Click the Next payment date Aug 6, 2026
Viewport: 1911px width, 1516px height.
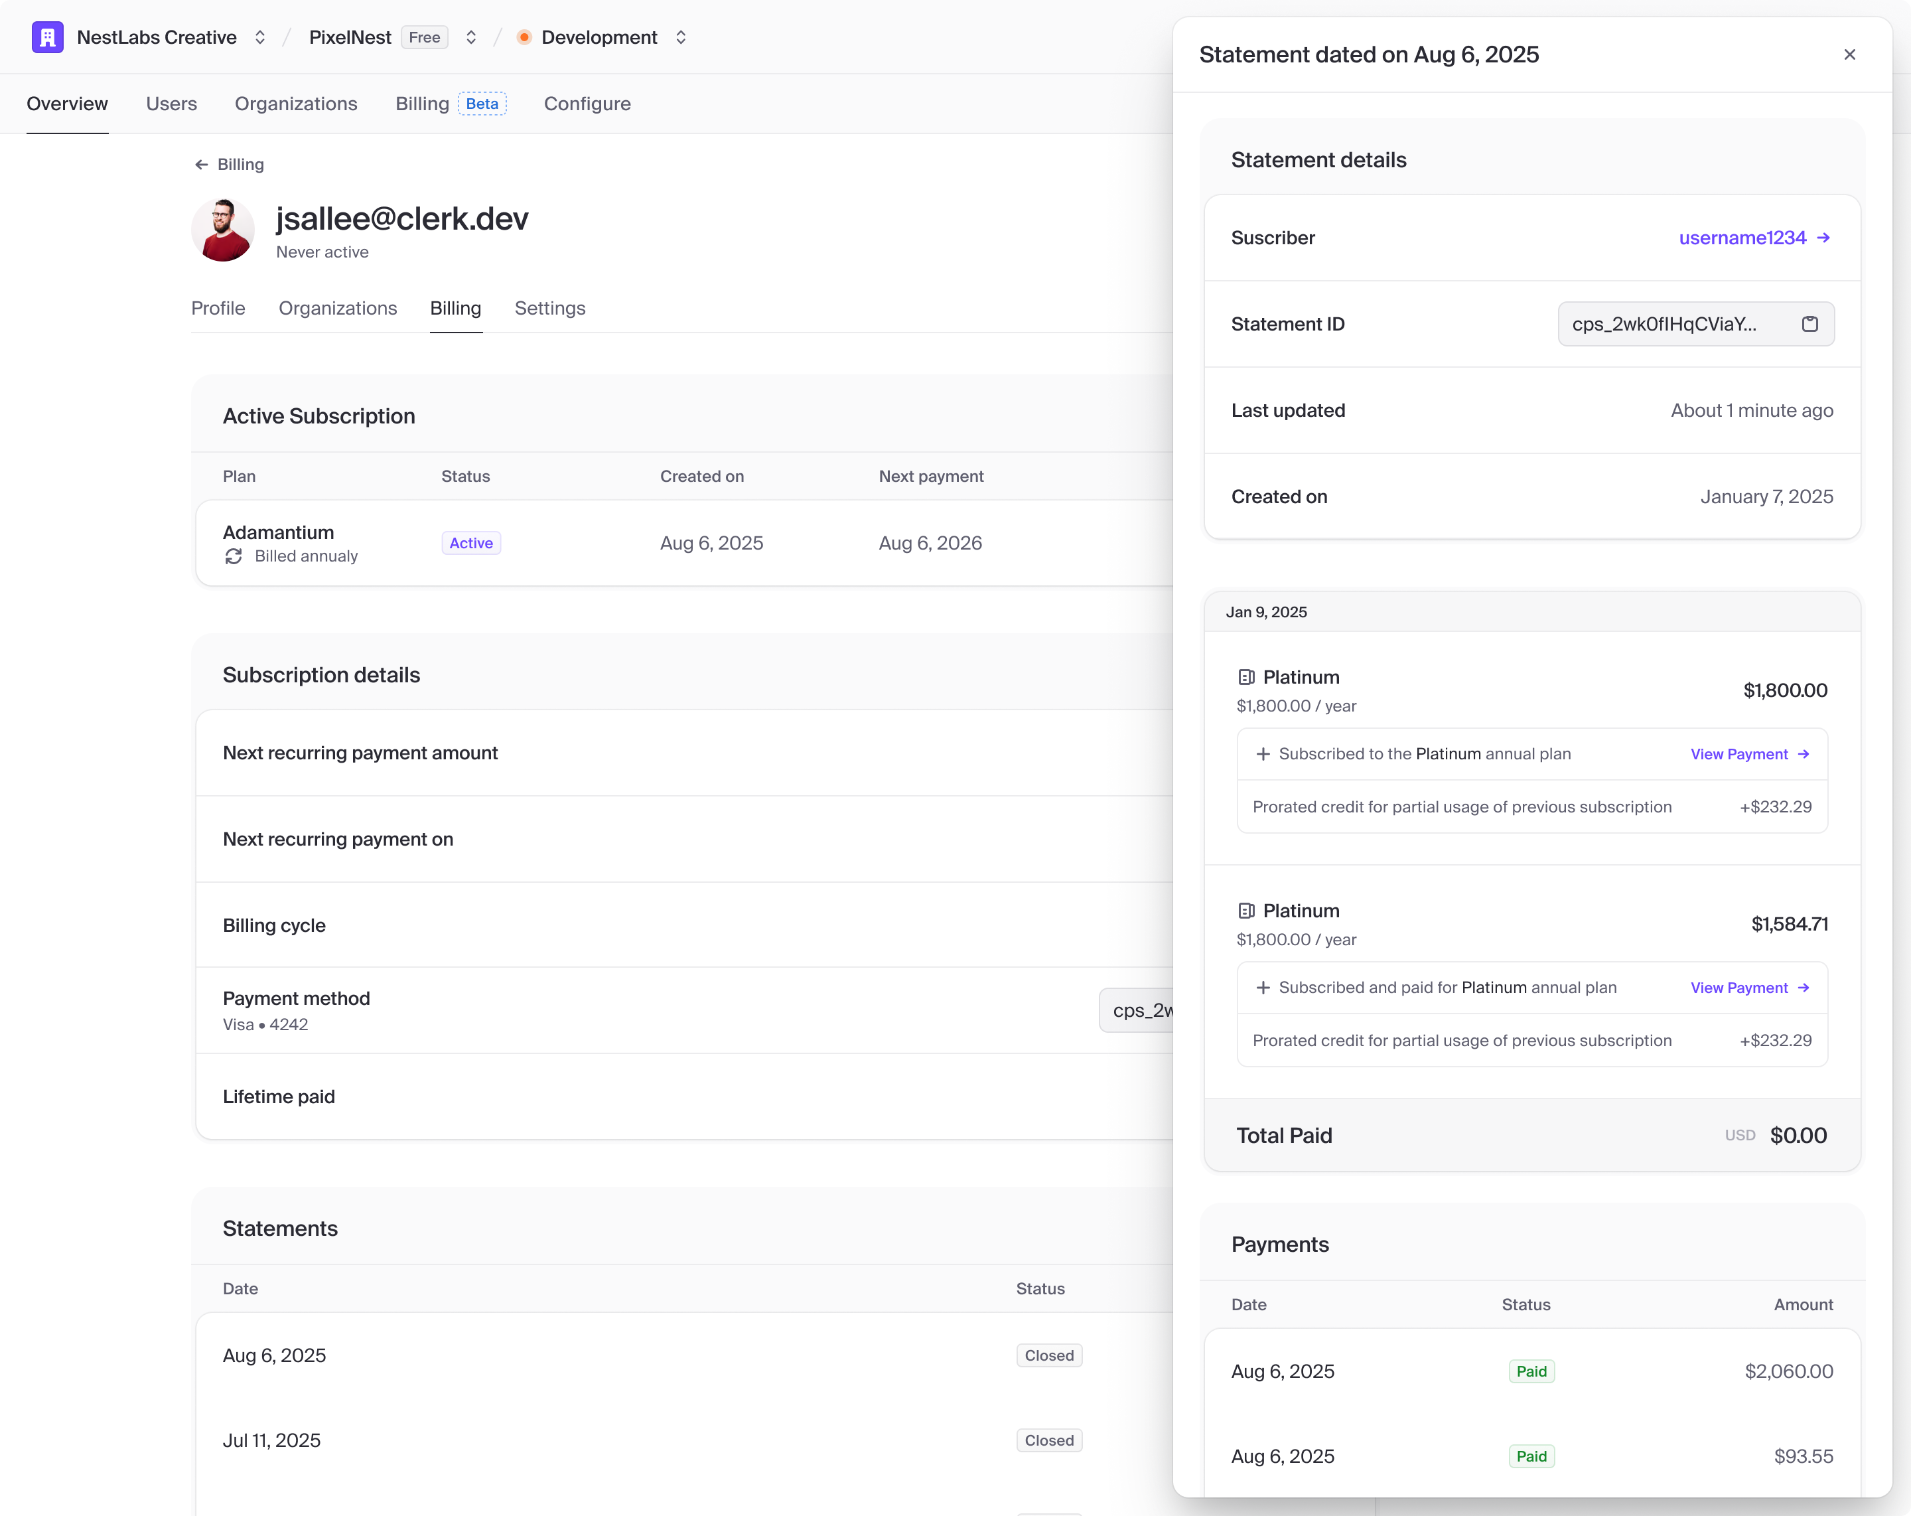point(930,542)
